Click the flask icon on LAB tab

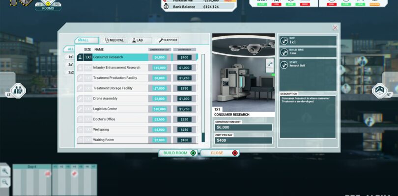(134, 40)
